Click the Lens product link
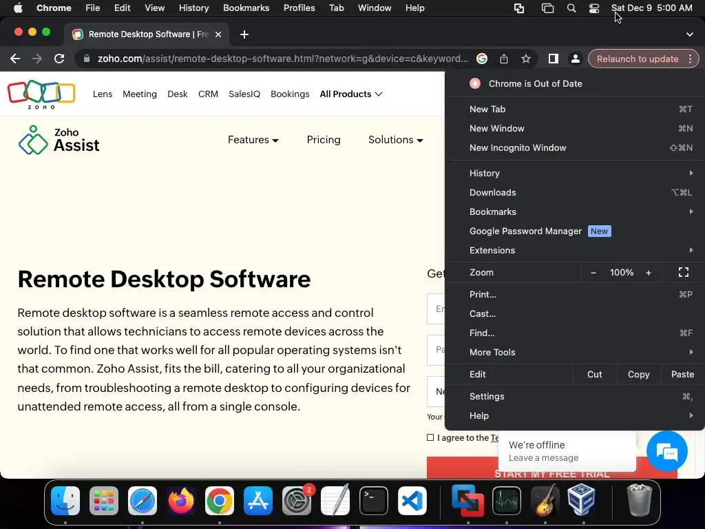This screenshot has width=705, height=529. point(103,94)
